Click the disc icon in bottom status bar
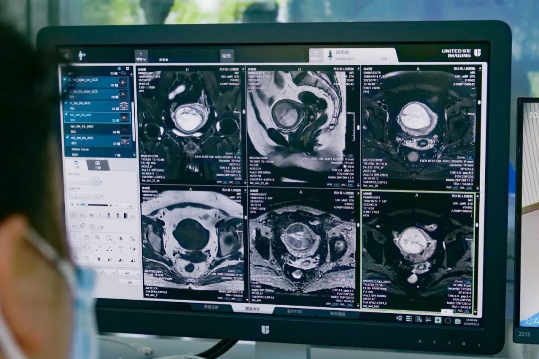The height and width of the screenshot is (359, 539). click(438, 320)
